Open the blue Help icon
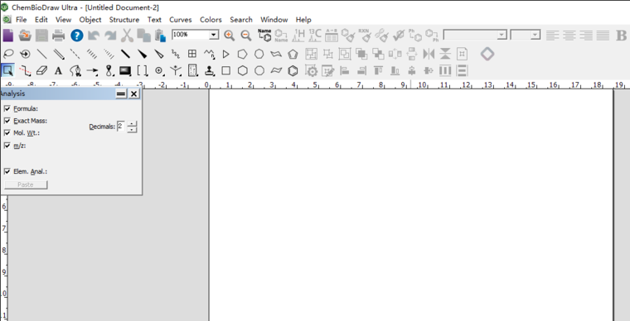 (77, 36)
